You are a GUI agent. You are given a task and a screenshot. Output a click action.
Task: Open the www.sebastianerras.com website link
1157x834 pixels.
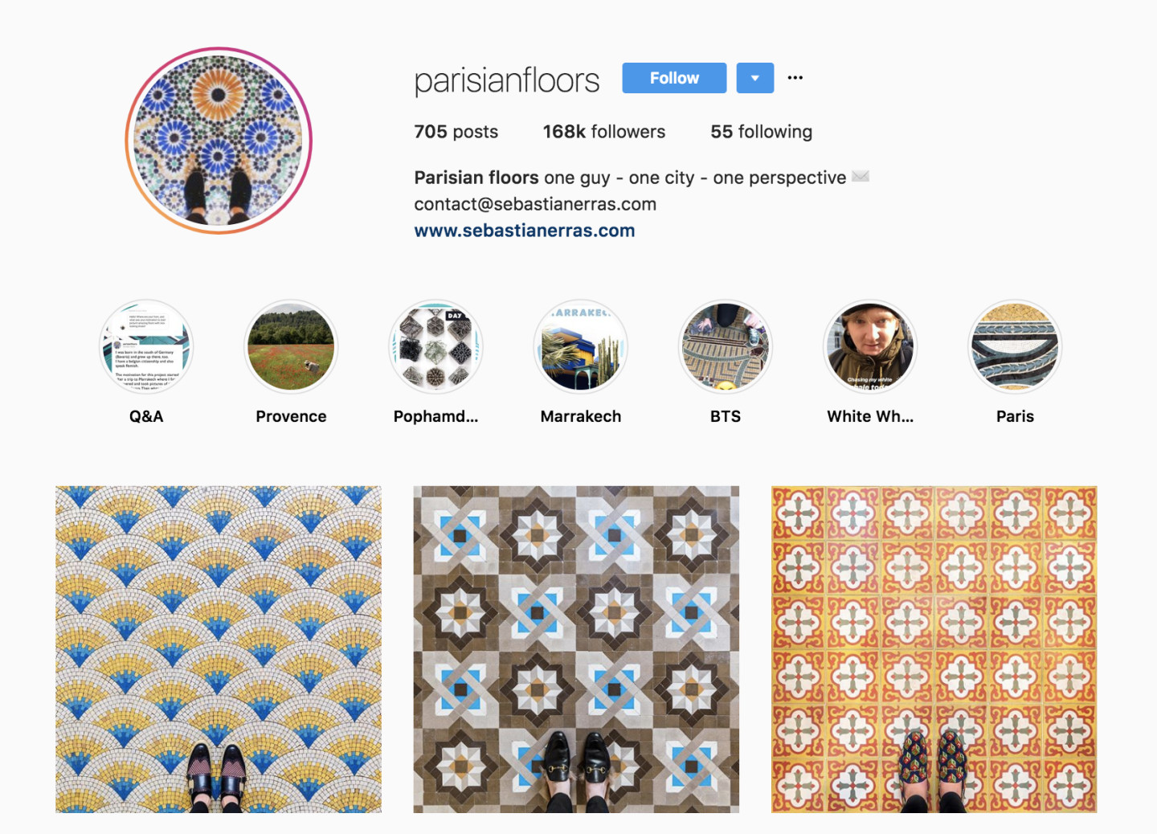(525, 231)
